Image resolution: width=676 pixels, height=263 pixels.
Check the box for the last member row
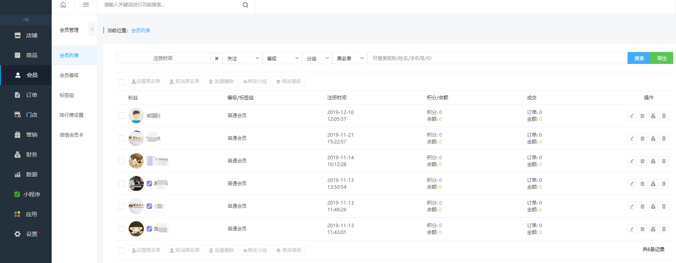click(x=122, y=229)
